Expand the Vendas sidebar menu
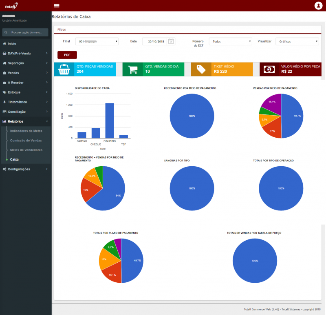326x315 pixels. (x=26, y=73)
